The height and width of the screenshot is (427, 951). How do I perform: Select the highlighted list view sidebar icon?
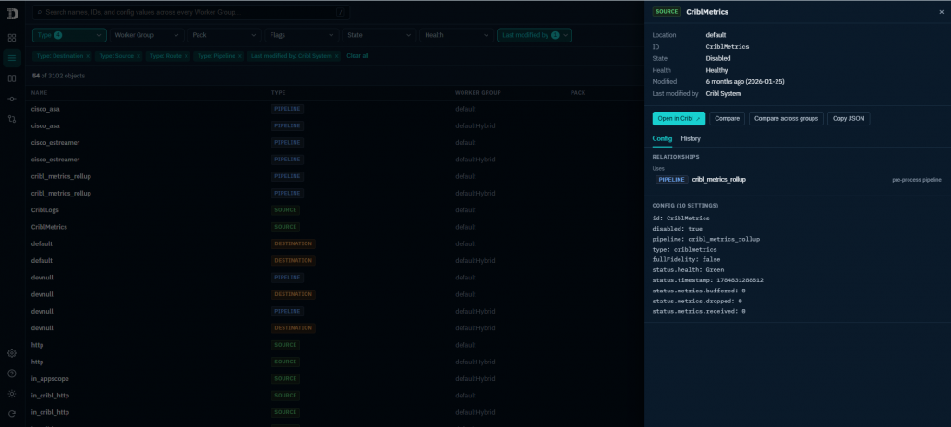(x=11, y=58)
